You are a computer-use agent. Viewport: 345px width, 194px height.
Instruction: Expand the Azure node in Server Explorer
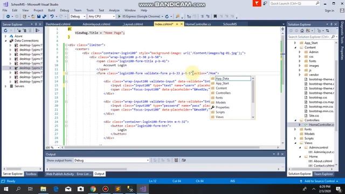pyautogui.click(x=6, y=36)
